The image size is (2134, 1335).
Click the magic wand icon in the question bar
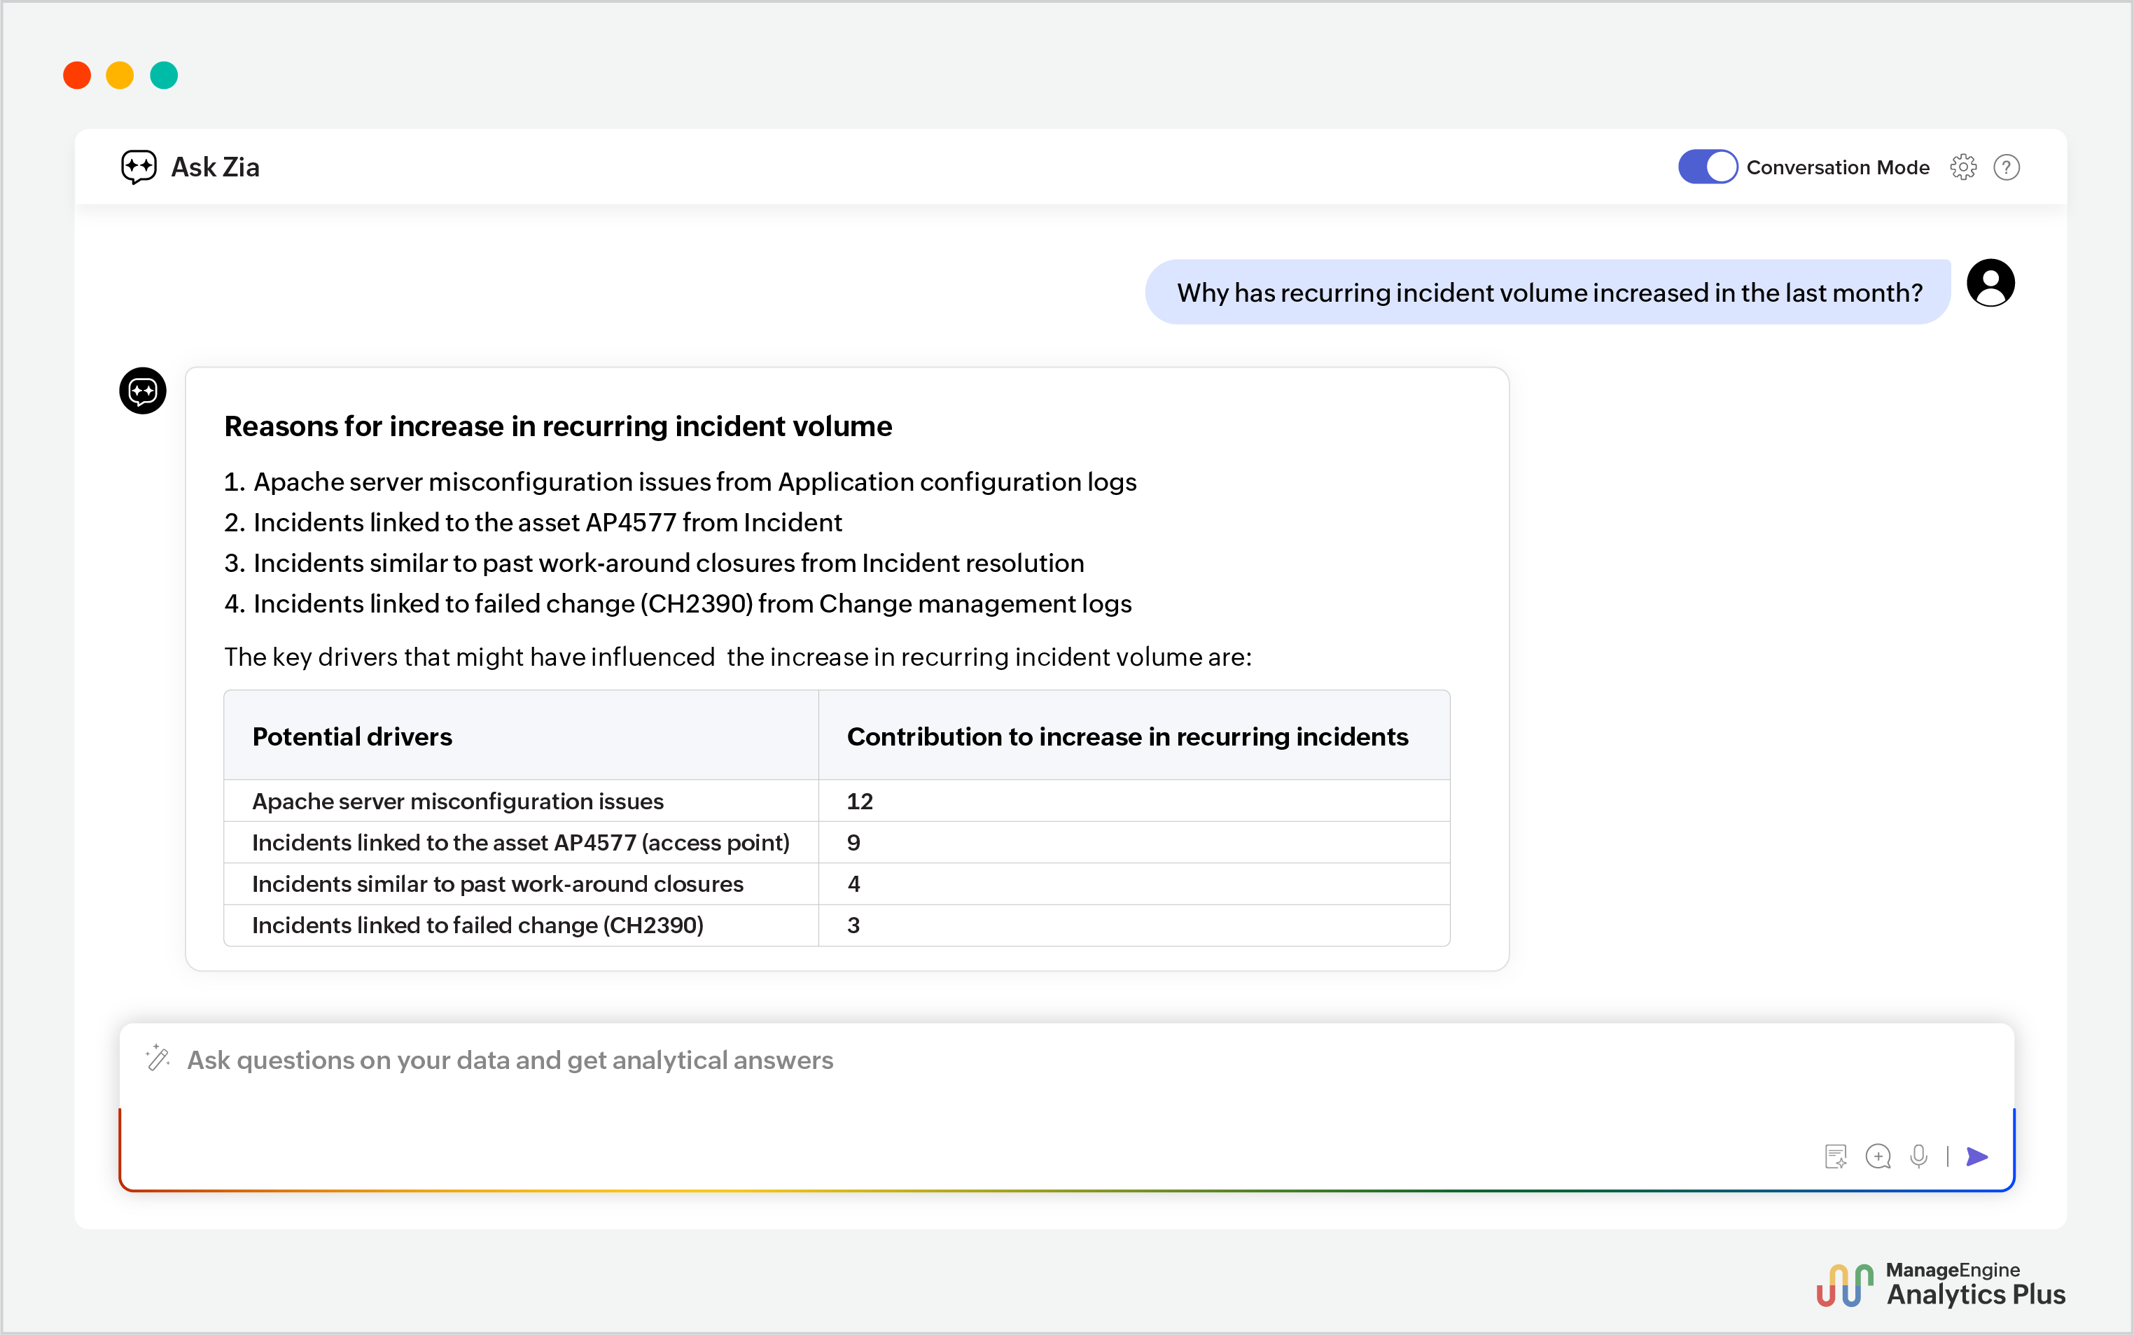[158, 1058]
